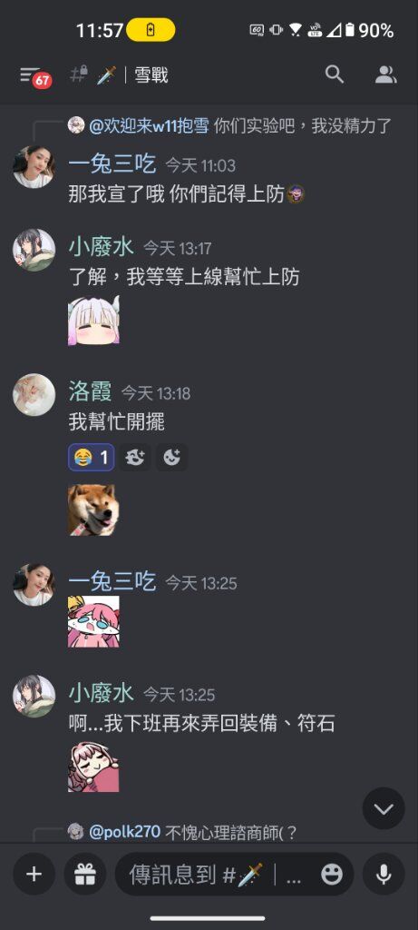Jump to latest messages down arrow
The image size is (418, 930).
[x=384, y=808]
